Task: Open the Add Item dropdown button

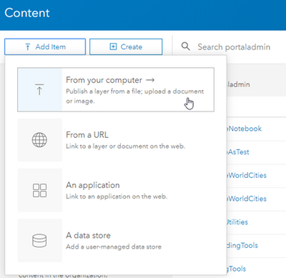Action: [45, 46]
